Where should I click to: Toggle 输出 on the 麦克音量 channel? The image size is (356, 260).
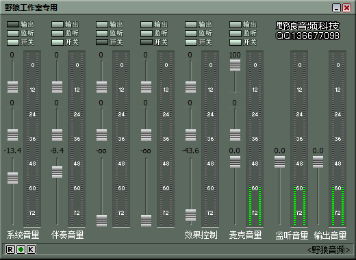coord(236,25)
